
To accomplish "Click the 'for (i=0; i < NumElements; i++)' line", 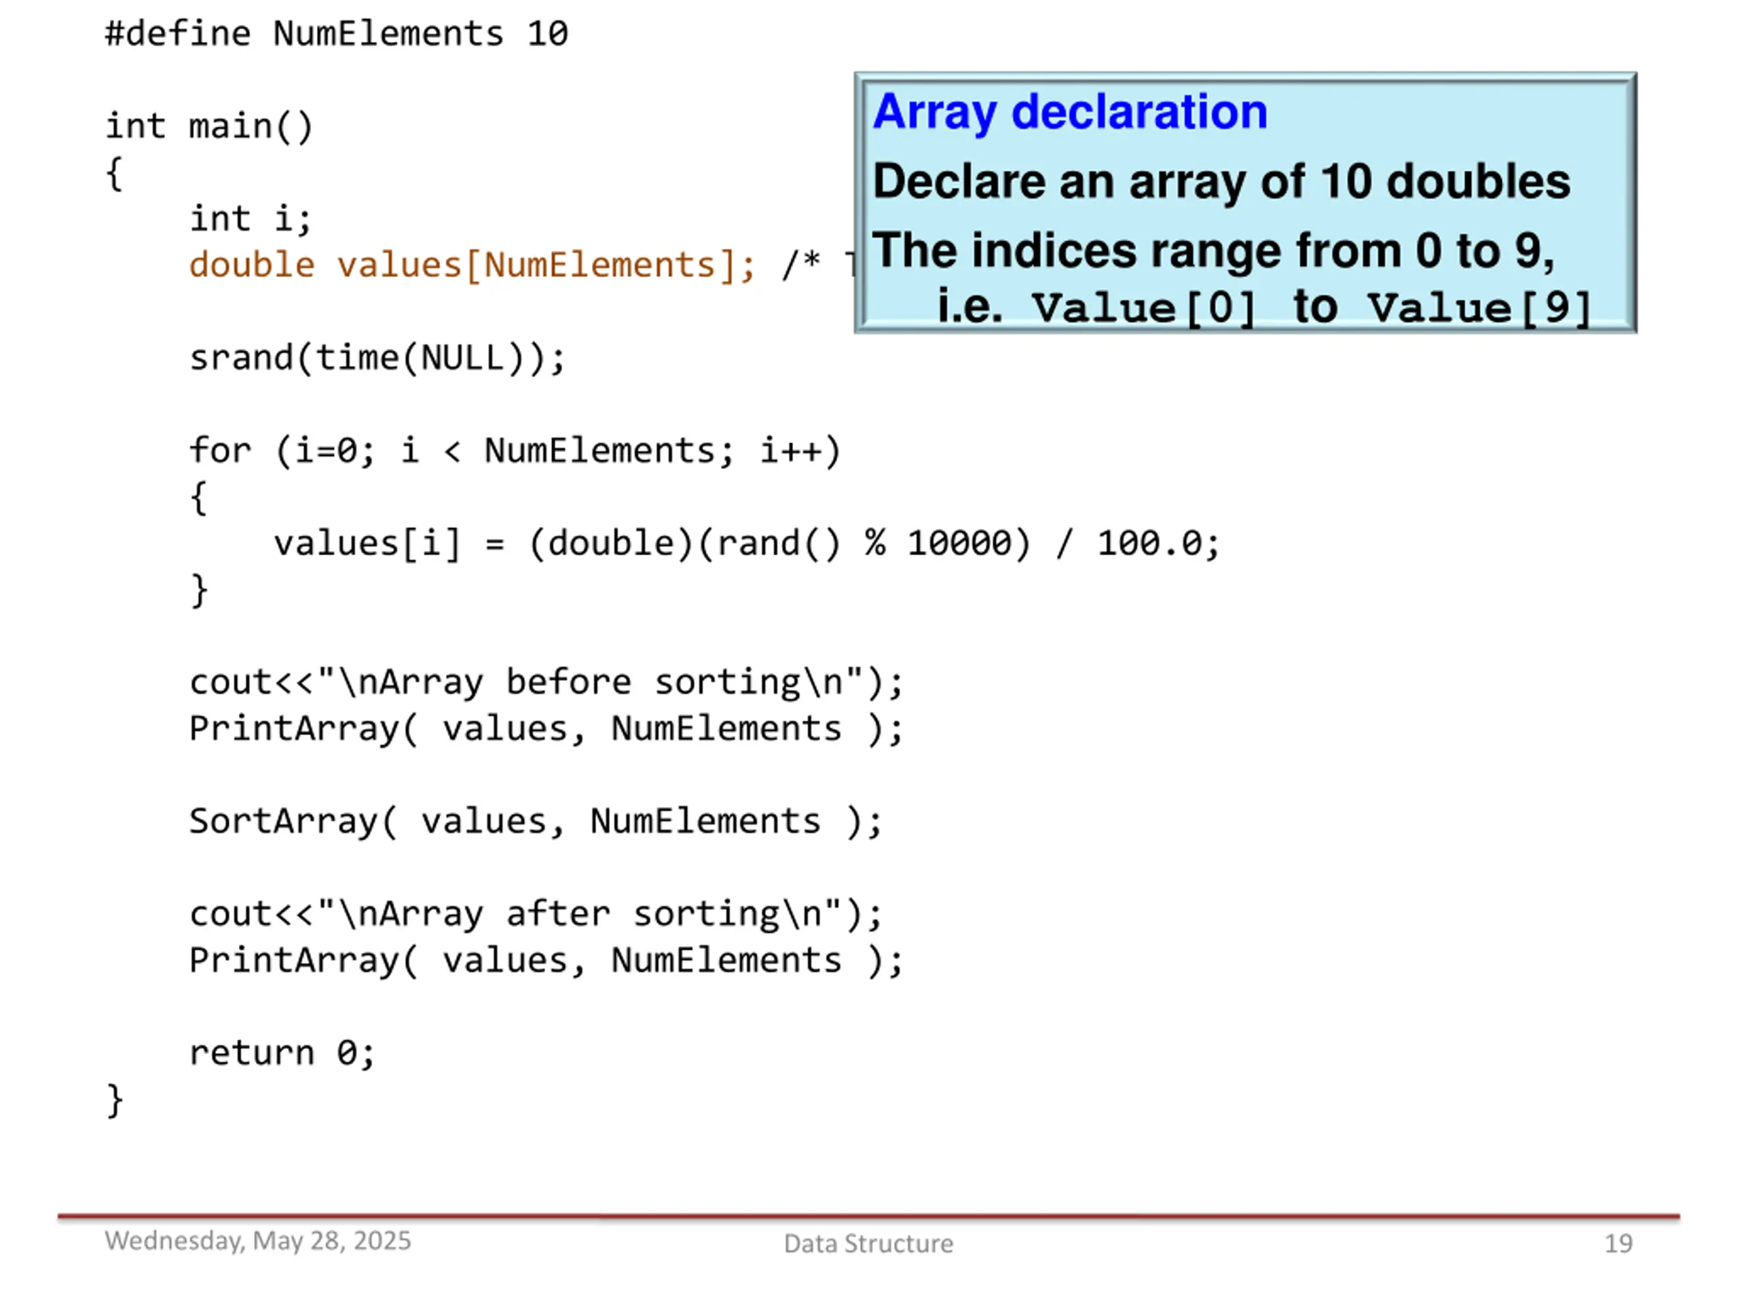I will 515,451.
